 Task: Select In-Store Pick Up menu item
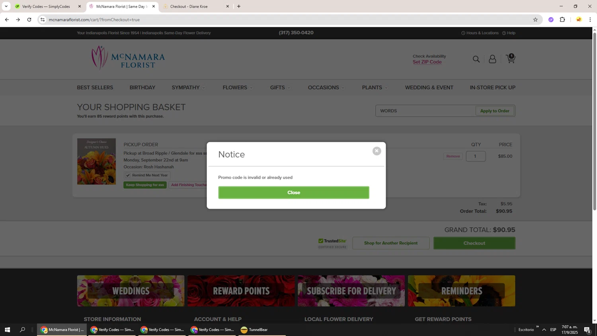(x=492, y=88)
